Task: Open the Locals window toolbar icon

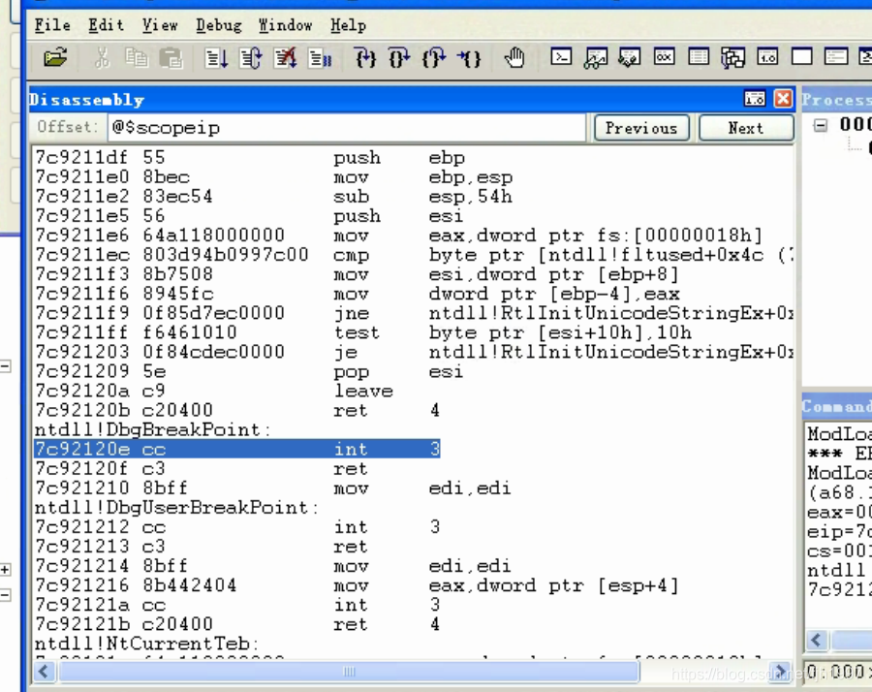Action: point(630,57)
